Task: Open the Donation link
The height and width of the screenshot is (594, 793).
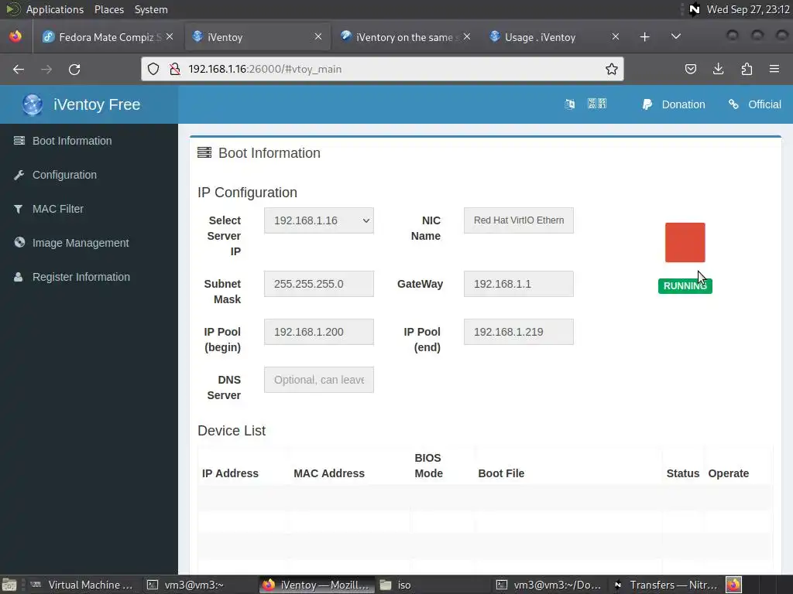Action: [x=674, y=104]
